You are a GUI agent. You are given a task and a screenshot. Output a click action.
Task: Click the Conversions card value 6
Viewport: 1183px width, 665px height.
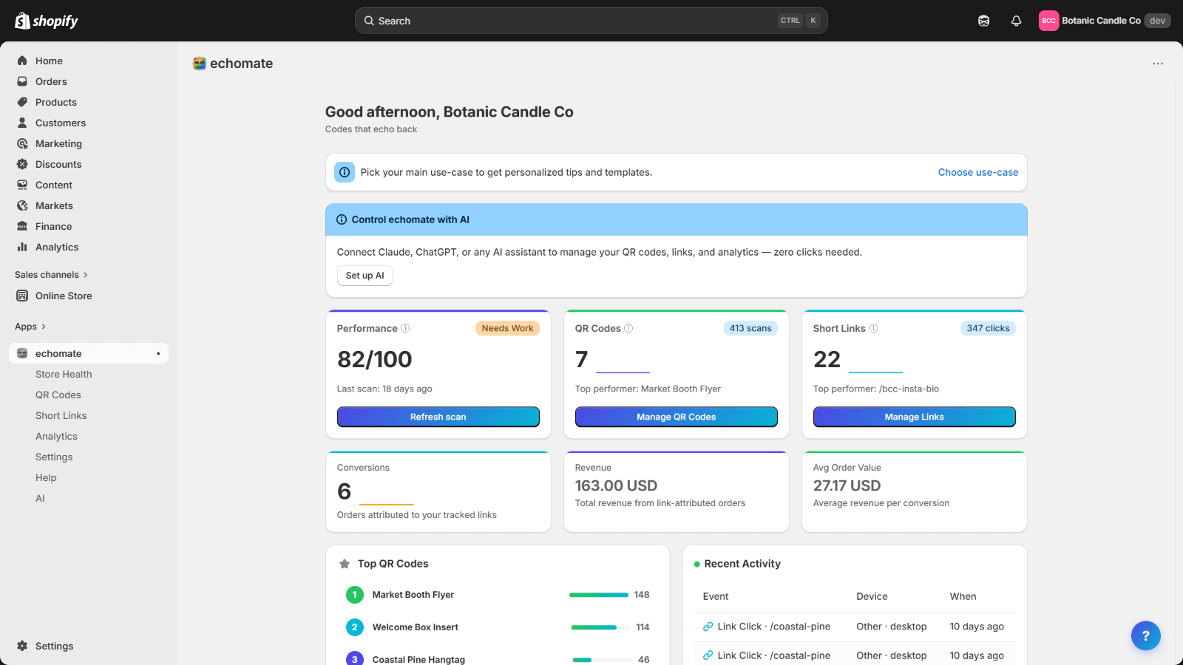tap(344, 491)
